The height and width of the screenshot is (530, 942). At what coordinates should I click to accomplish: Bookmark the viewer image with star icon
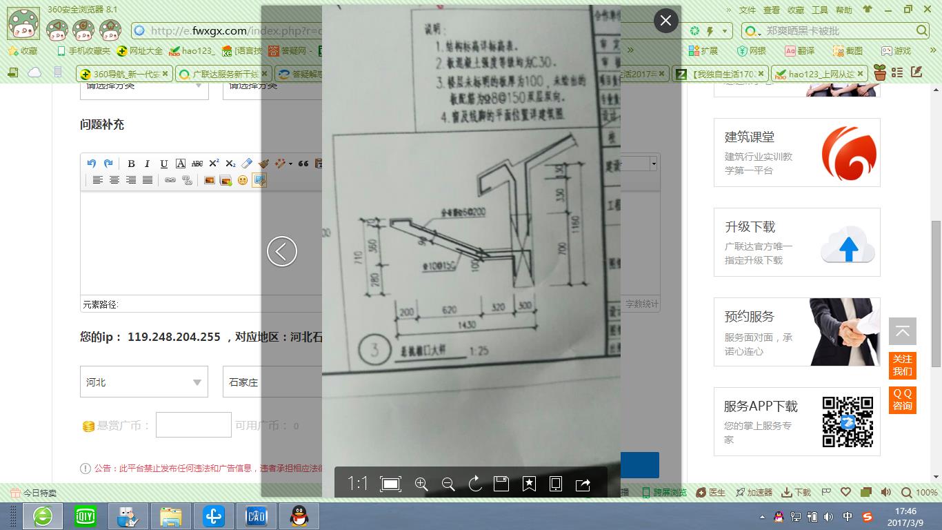[529, 484]
